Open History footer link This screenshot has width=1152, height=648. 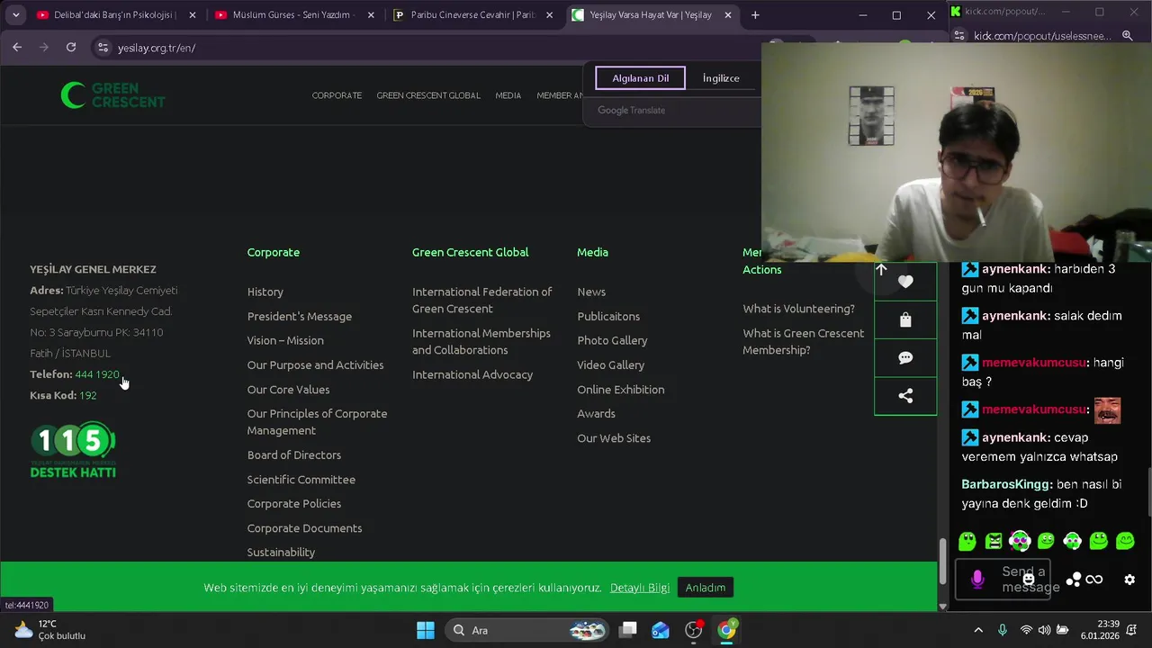click(x=265, y=292)
